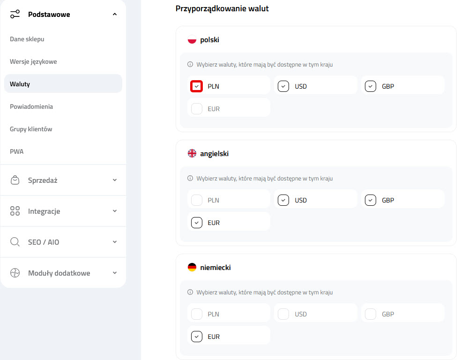This screenshot has width=460, height=360.
Task: Collapse the Podstawowe menu section
Action: 115,15
